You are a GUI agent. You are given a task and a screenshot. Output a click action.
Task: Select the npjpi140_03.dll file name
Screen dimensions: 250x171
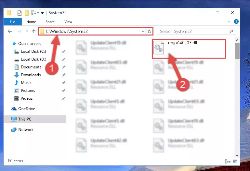[x=182, y=43]
